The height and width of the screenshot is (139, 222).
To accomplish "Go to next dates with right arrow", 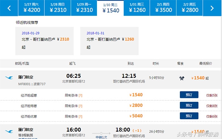I will [x=212, y=8].
